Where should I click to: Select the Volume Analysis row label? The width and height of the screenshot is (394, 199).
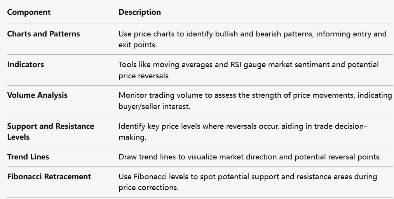click(37, 95)
